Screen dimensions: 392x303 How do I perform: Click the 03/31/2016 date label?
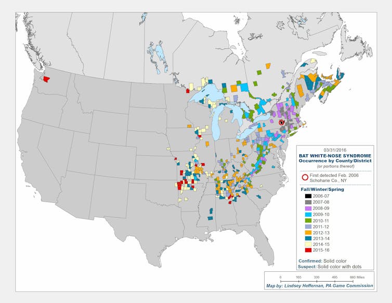click(335, 149)
